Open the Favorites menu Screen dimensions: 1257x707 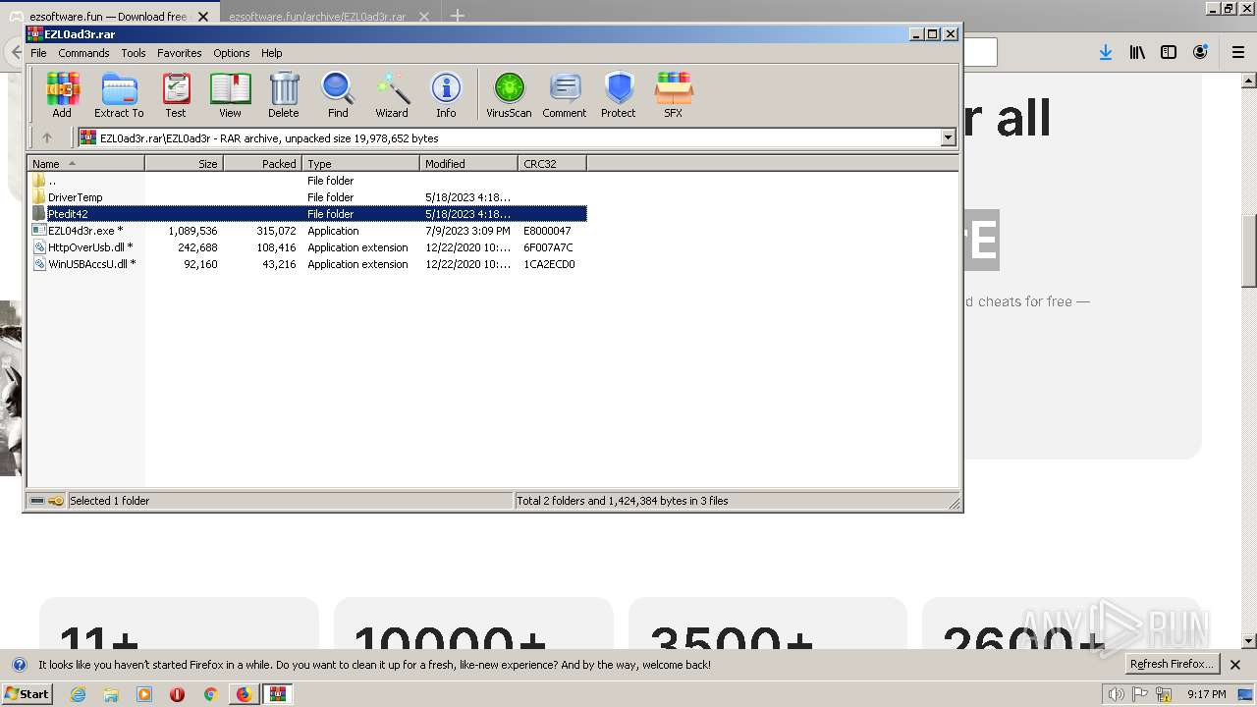(180, 53)
